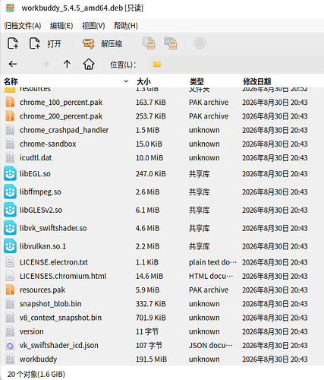This screenshot has width=324, height=380.
Task: Navigate up one level arrow
Action: point(67,64)
